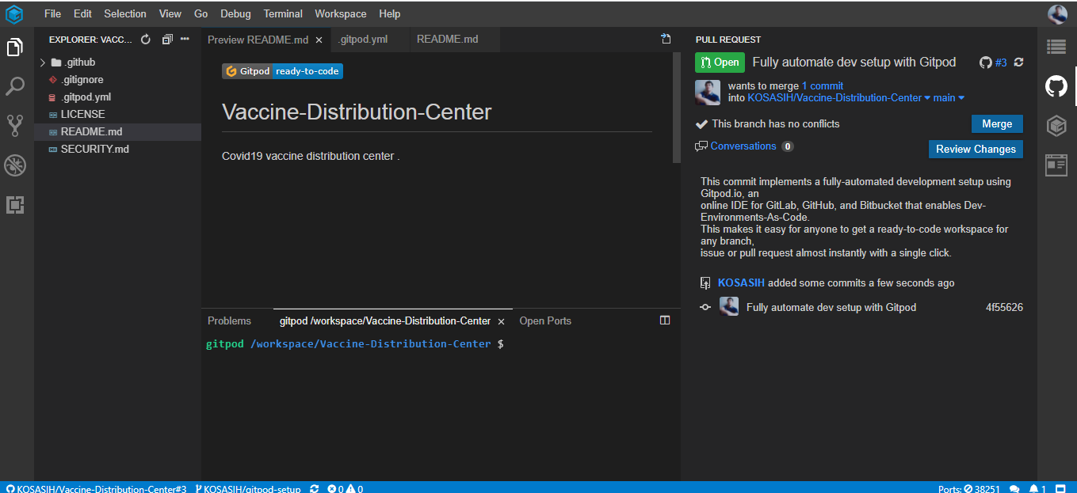Click the GitHub icon in right sidebar
1077x493 pixels.
tap(1056, 86)
